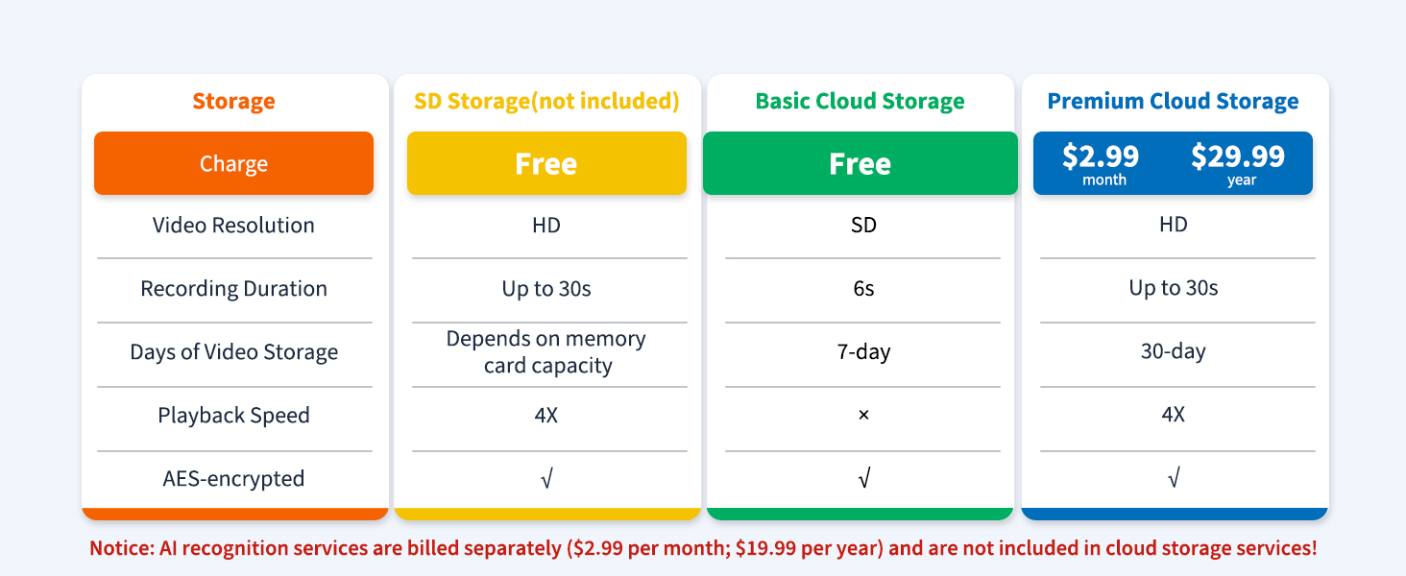Click the green Free button under Basic Cloud
Image resolution: width=1406 pixels, height=576 pixels.
(861, 163)
